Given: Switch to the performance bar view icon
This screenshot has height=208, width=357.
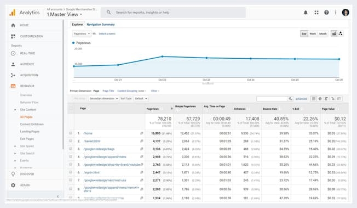Looking at the screenshot, I should point(326,99).
